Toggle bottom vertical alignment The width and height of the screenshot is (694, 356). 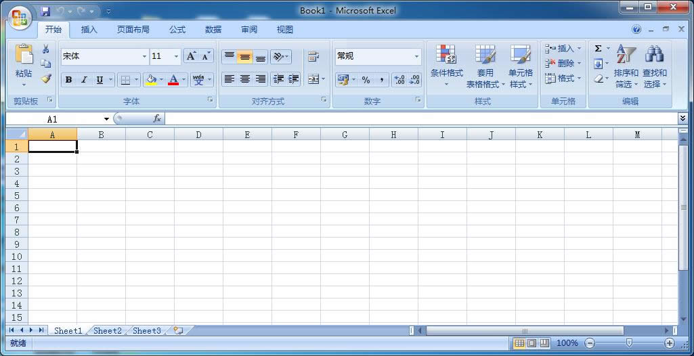(261, 57)
